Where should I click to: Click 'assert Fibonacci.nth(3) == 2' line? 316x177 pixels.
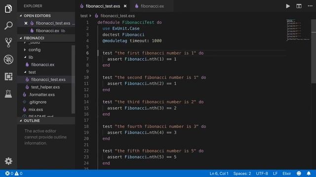(x=142, y=108)
